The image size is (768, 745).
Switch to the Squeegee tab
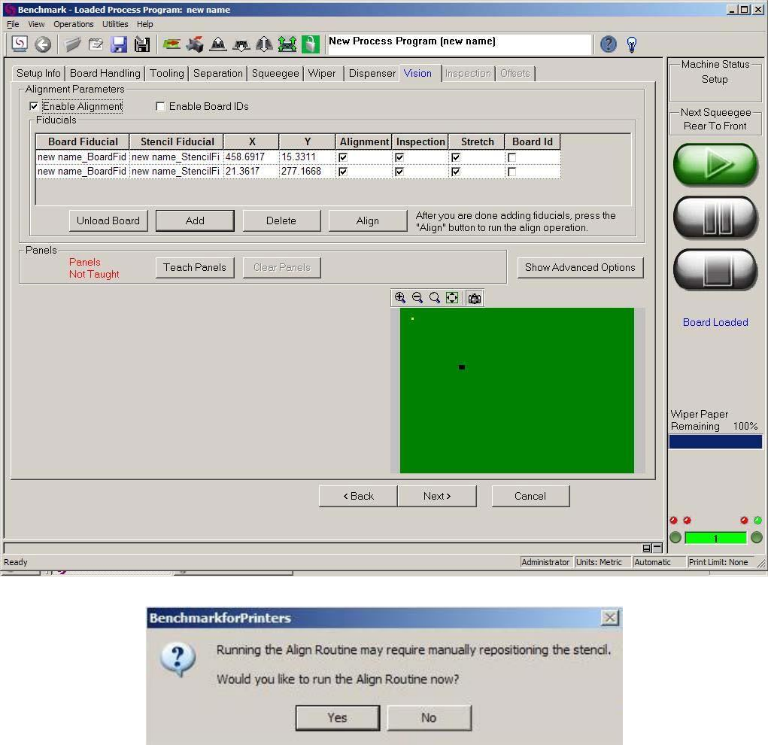click(x=275, y=74)
